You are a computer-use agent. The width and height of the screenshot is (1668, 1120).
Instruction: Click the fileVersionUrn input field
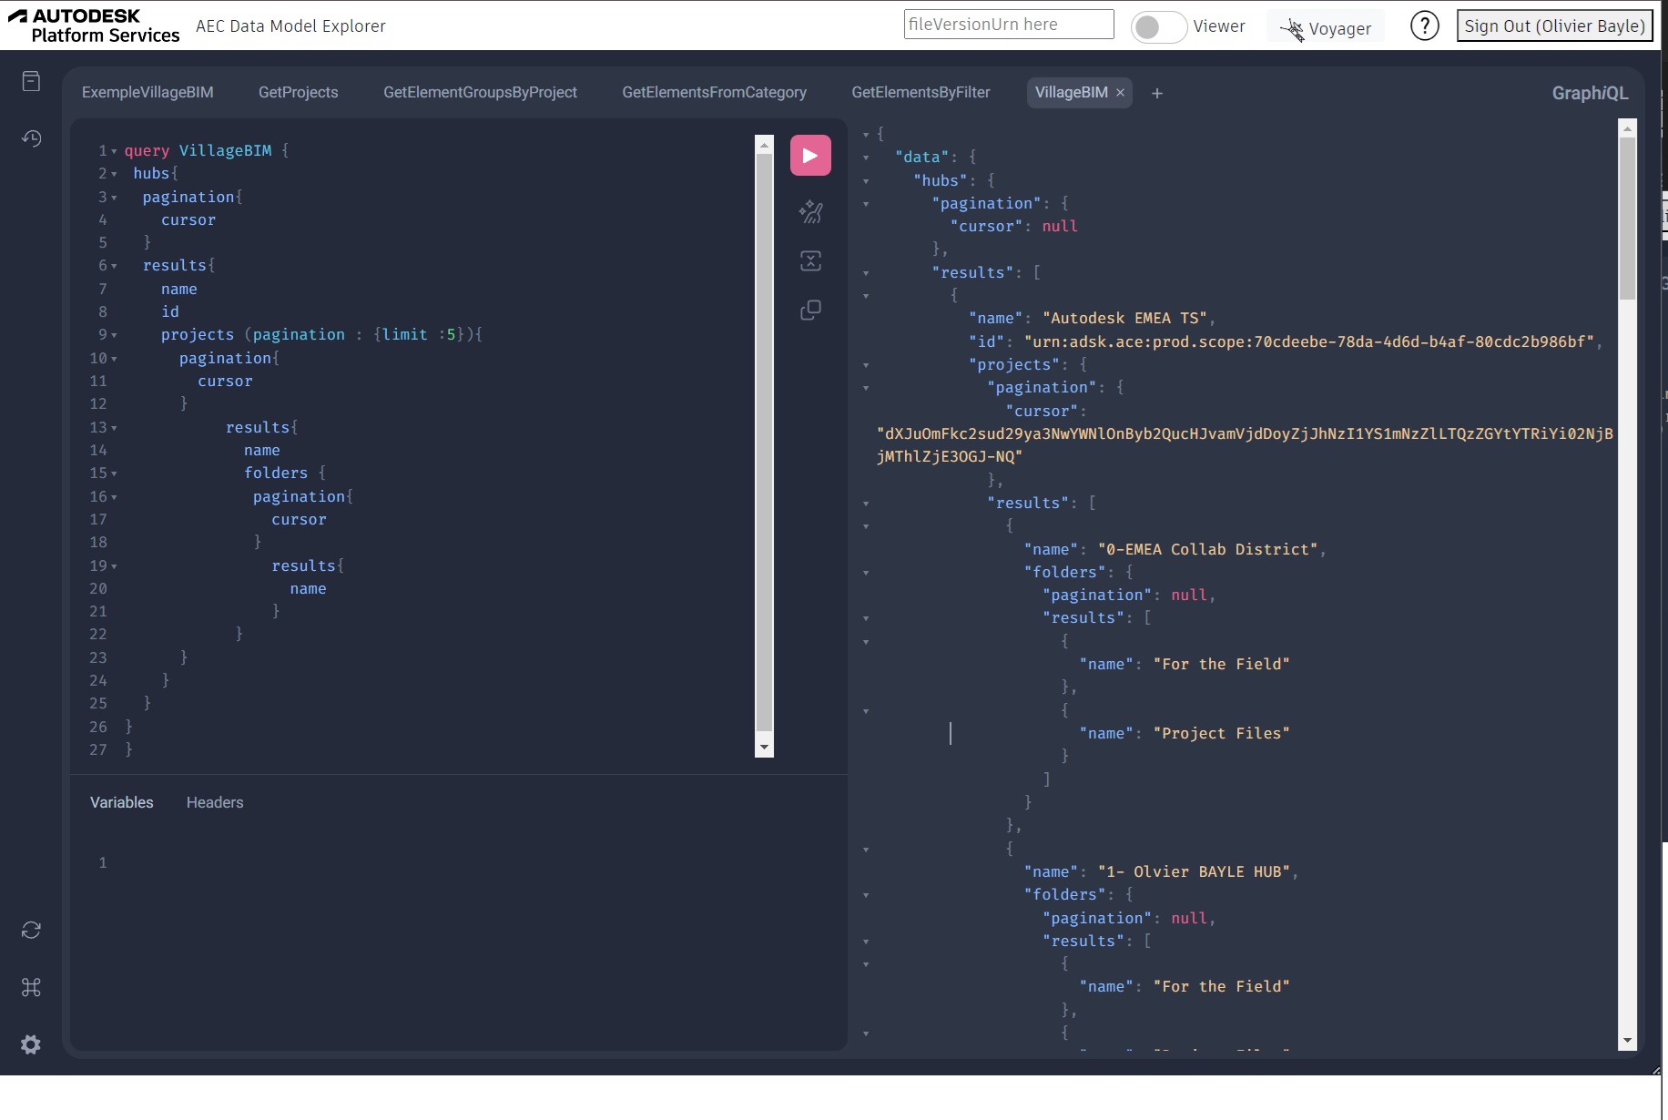(1008, 25)
